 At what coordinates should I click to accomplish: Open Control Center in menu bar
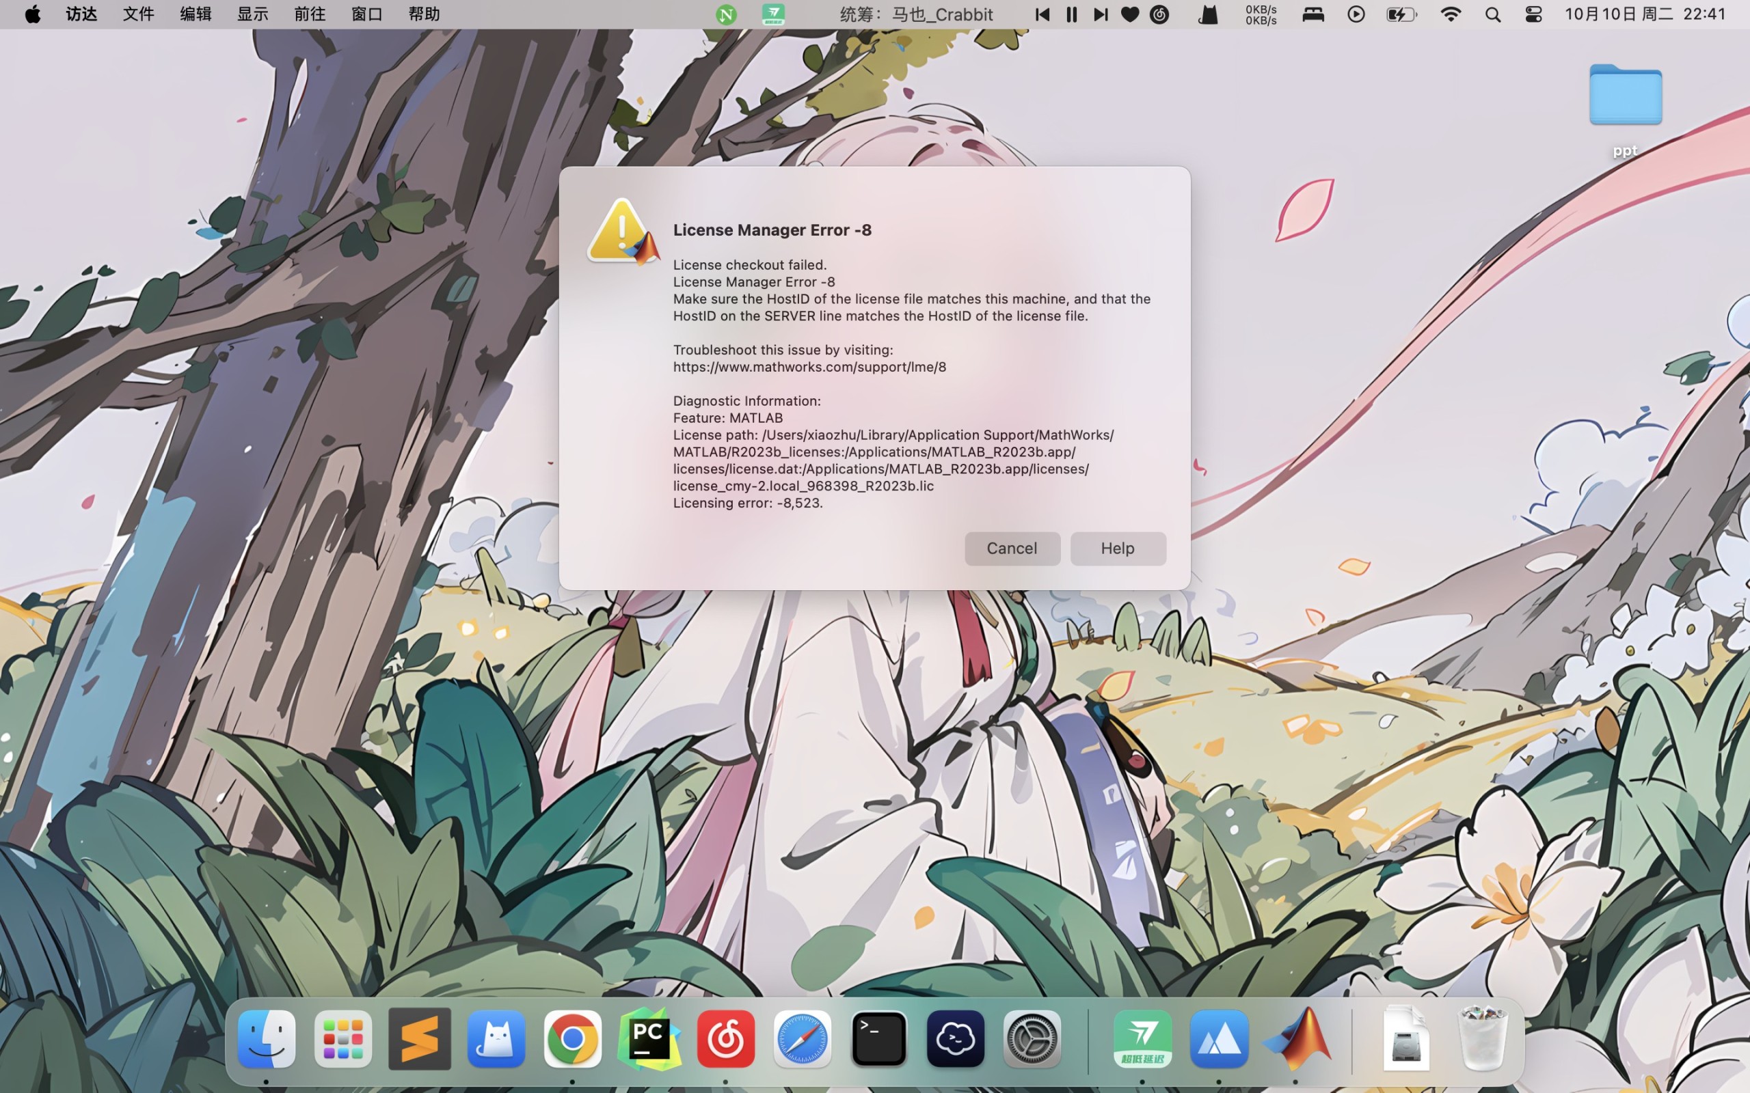click(1533, 14)
